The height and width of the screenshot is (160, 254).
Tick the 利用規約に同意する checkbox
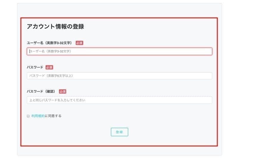28,116
